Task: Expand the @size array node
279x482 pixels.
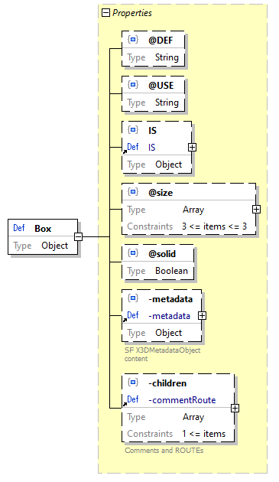Action: click(256, 210)
